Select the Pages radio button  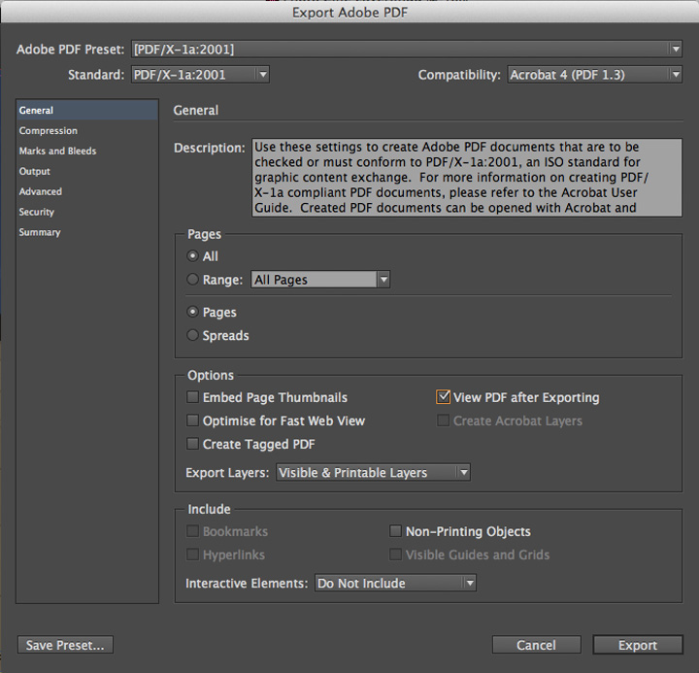coord(192,312)
